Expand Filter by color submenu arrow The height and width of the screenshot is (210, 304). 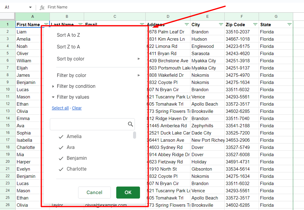139,75
